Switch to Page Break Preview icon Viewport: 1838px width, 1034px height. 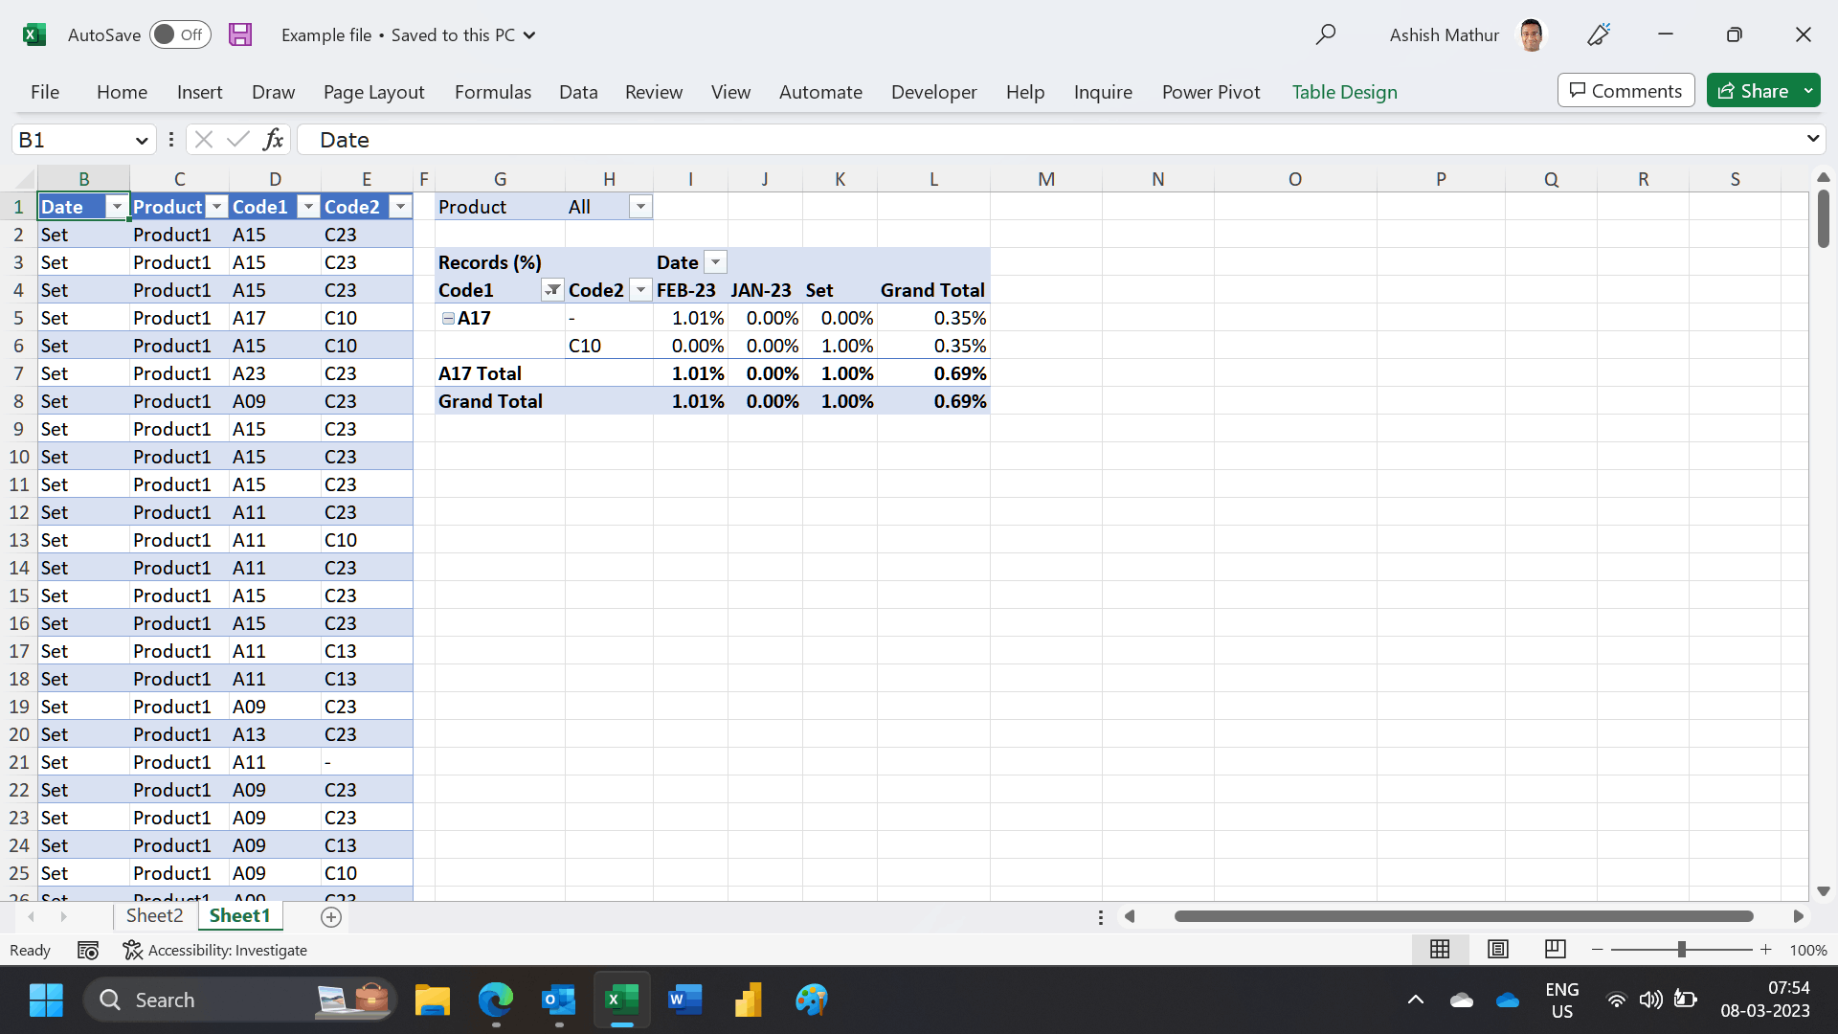point(1556,949)
